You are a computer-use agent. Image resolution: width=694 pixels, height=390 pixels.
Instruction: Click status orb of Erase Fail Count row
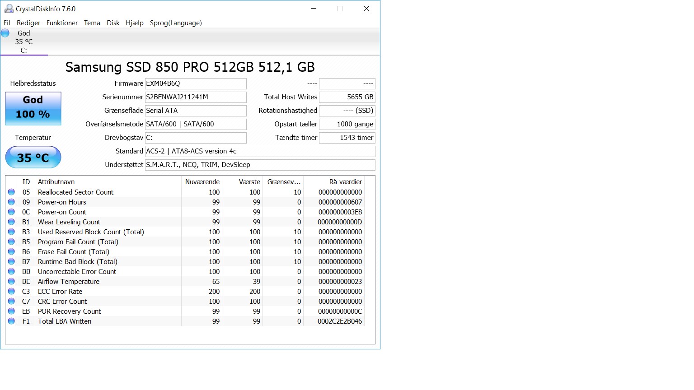pos(11,252)
